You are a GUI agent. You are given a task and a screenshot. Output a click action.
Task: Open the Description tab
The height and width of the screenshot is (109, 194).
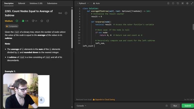[9, 3]
